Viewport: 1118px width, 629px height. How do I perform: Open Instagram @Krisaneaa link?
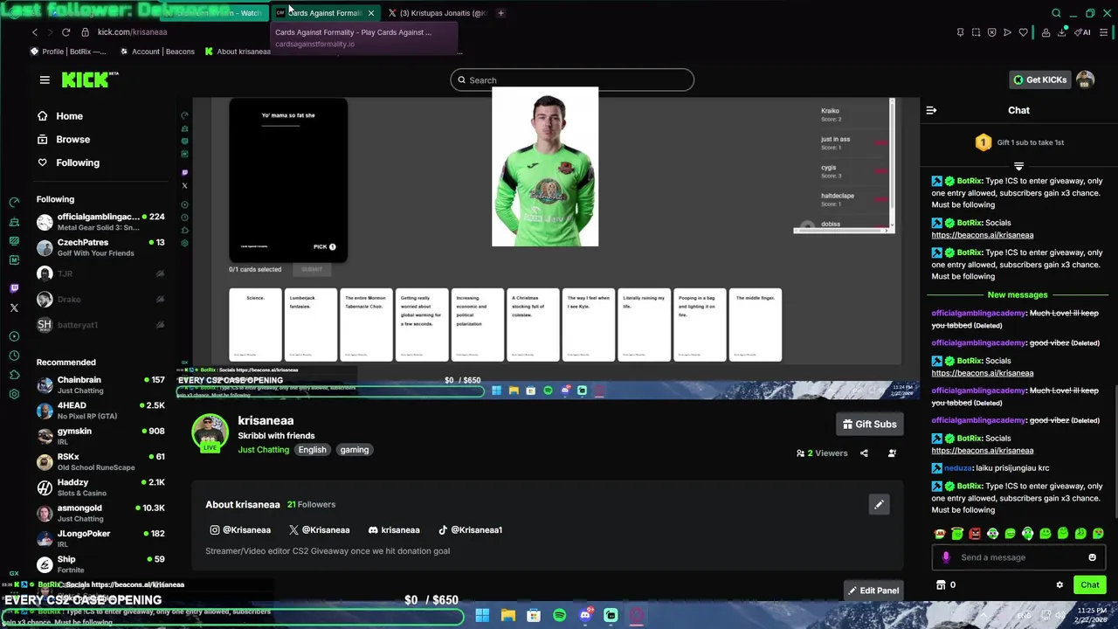[240, 530]
